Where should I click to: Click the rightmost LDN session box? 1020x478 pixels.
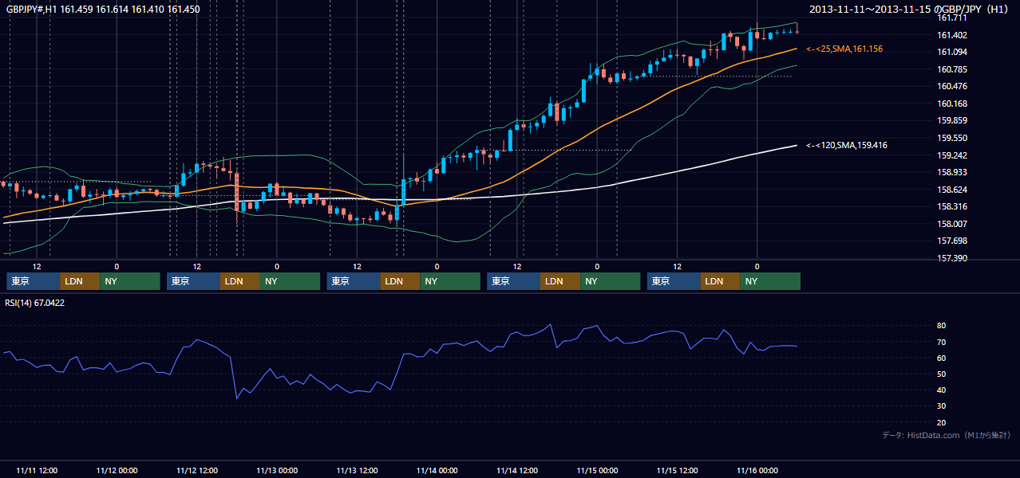click(x=721, y=281)
